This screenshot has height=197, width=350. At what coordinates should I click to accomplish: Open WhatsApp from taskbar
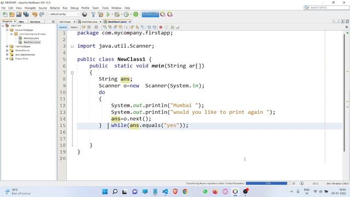(206, 192)
